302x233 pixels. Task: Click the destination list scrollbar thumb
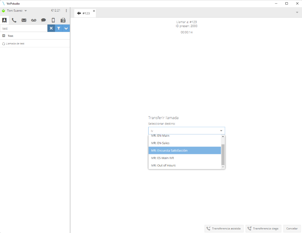[223, 154]
